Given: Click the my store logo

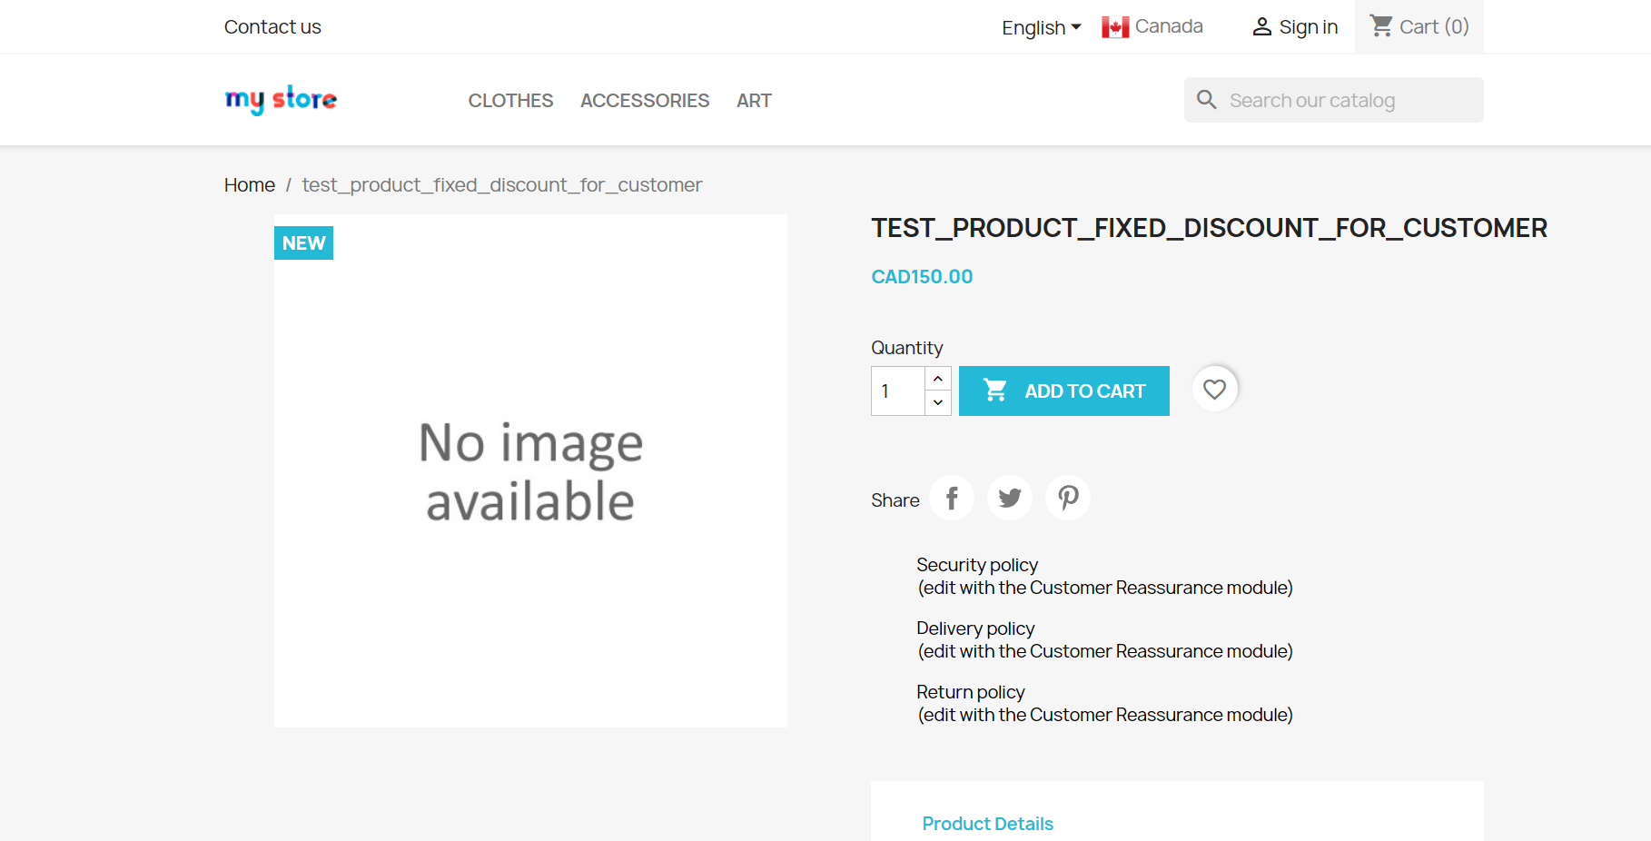Looking at the screenshot, I should [280, 100].
